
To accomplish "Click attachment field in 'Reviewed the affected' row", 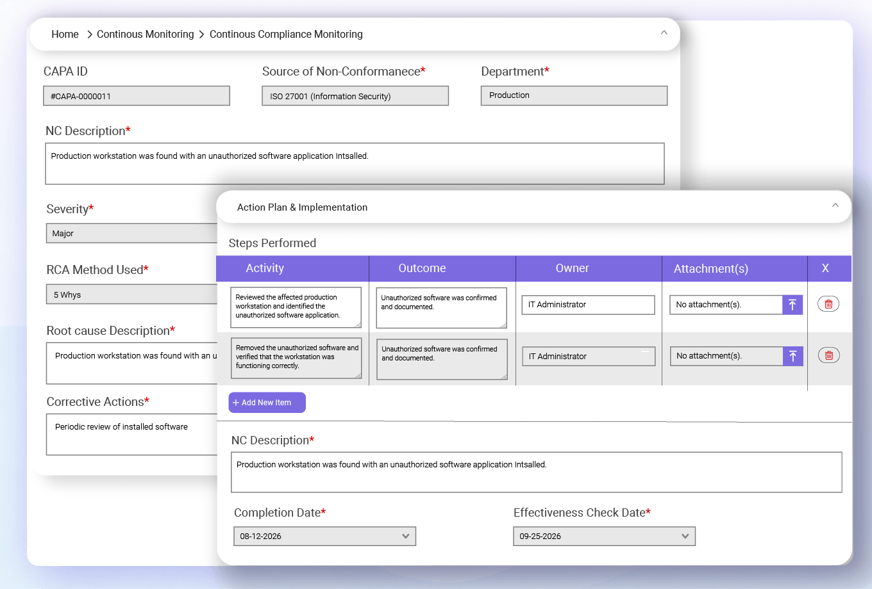I will point(726,305).
